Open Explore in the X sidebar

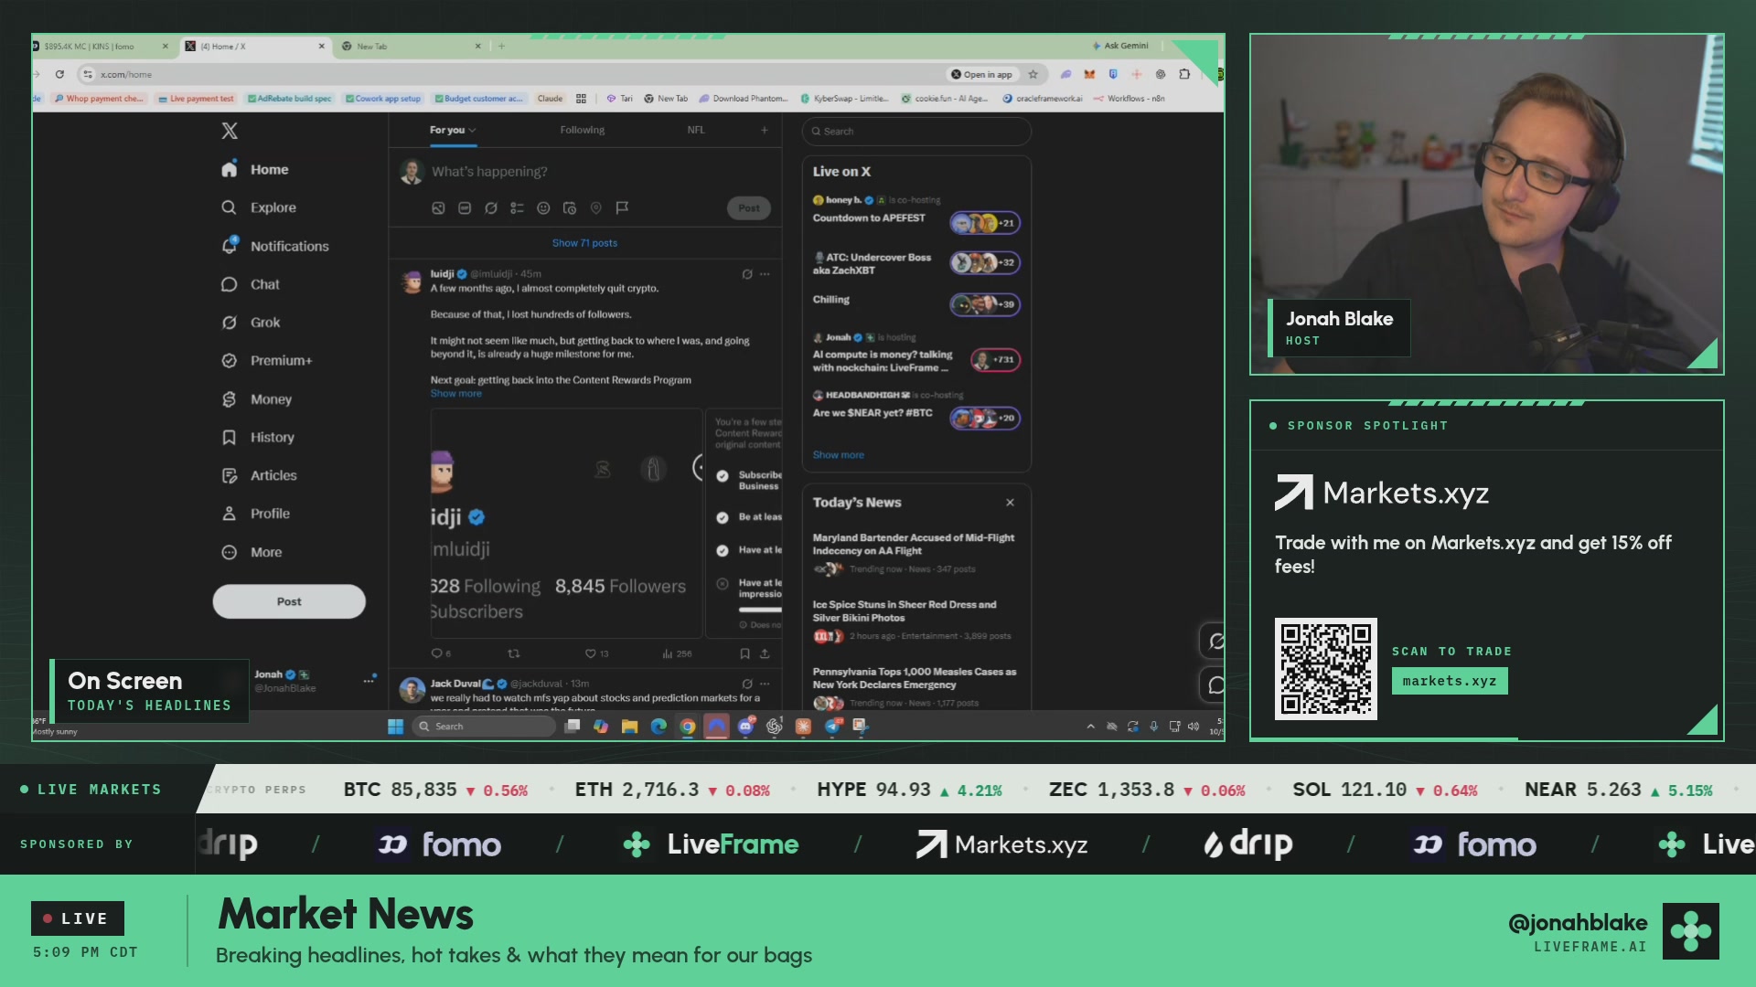point(259,207)
